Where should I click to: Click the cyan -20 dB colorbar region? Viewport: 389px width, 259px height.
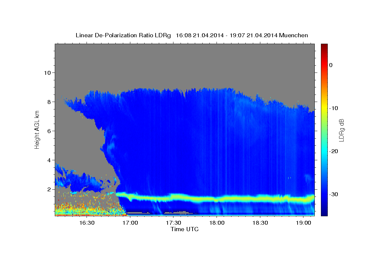pyautogui.click(x=324, y=151)
